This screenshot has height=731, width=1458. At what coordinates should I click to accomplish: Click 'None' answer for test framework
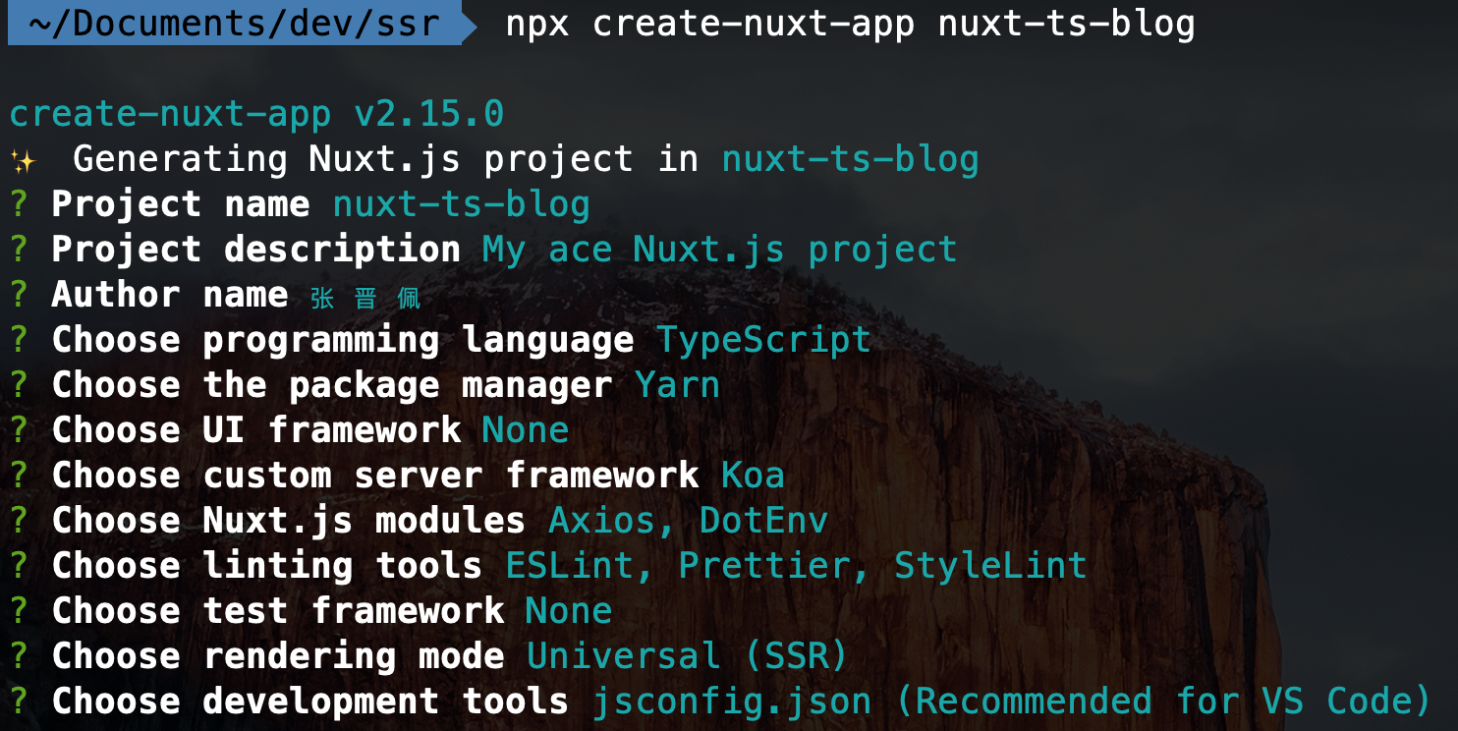[569, 611]
